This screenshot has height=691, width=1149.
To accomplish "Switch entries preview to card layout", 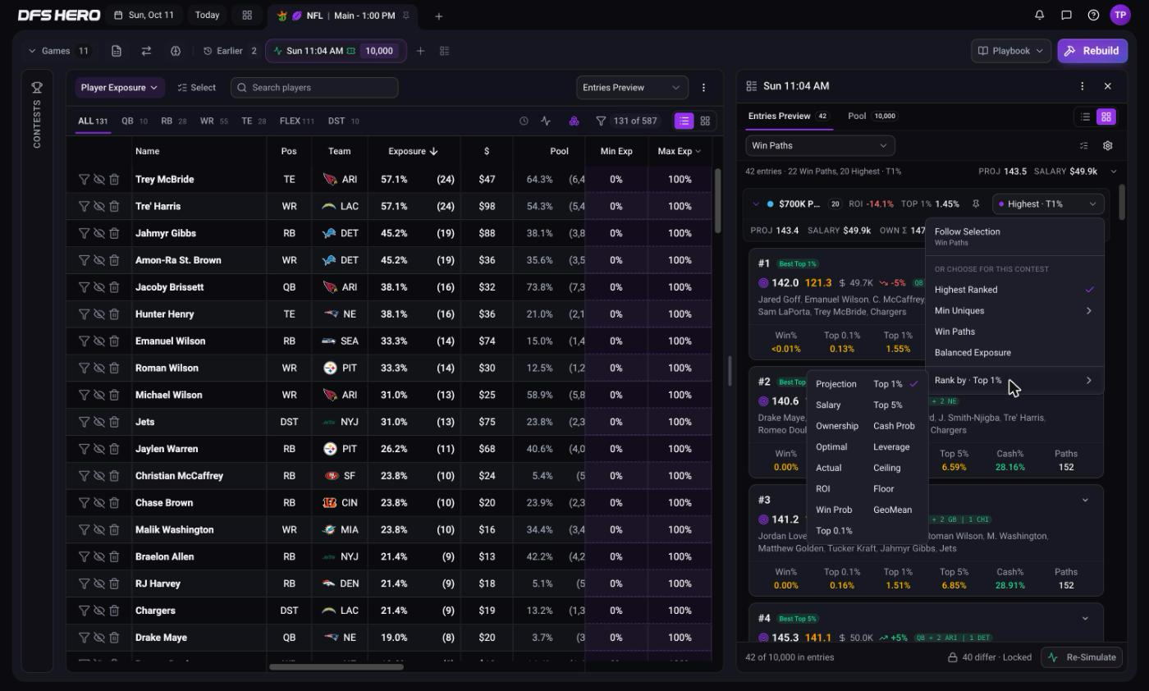I will tap(1106, 117).
